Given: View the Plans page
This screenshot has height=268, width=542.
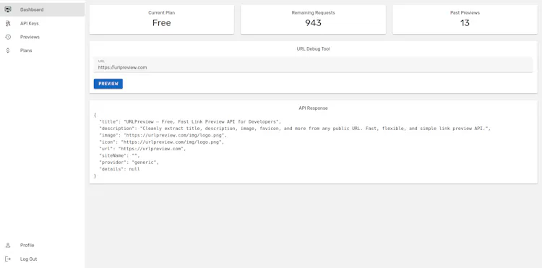Looking at the screenshot, I should click(42, 51).
